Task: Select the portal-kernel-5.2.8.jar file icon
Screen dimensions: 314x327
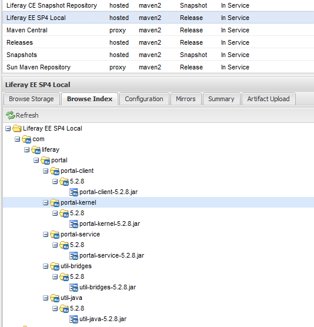Action: tap(74, 223)
